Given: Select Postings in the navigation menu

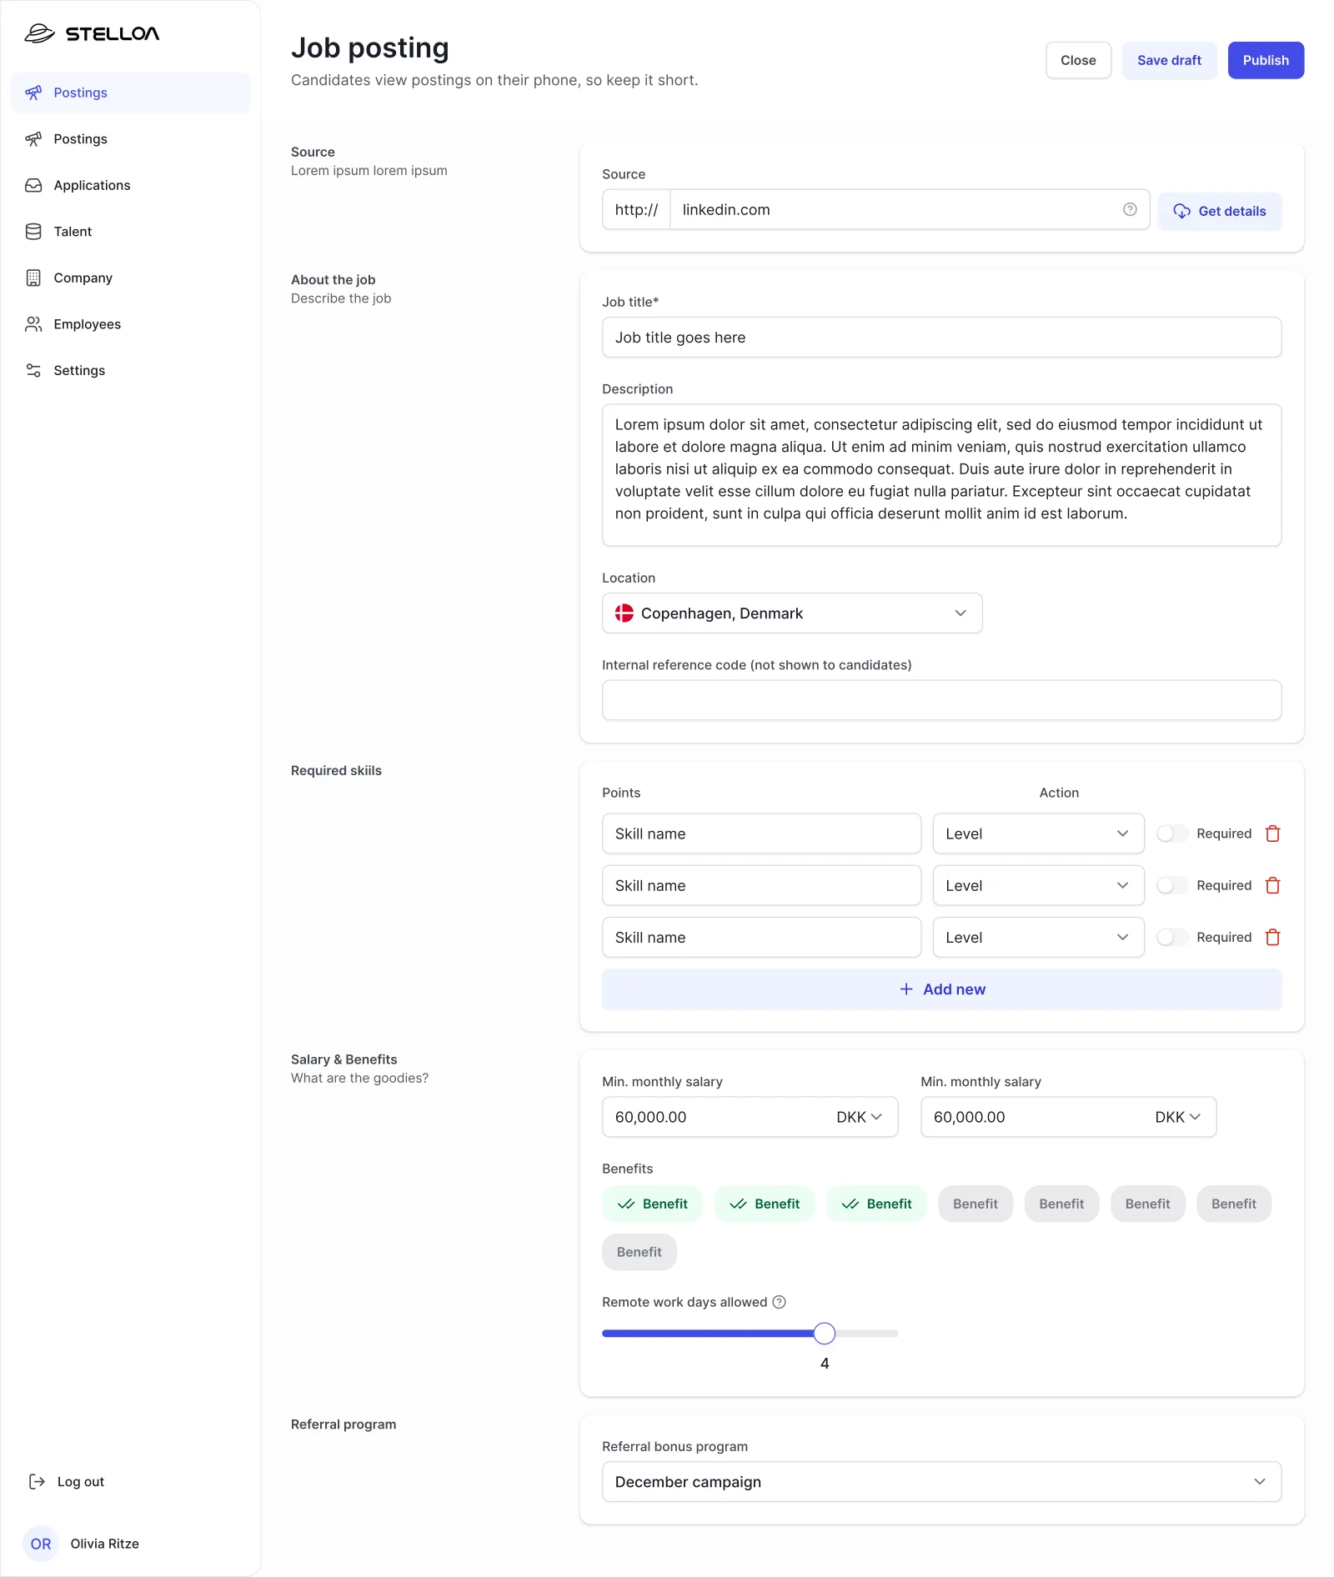Looking at the screenshot, I should point(80,93).
